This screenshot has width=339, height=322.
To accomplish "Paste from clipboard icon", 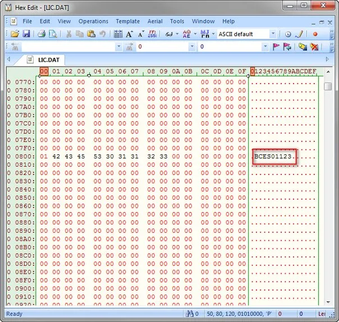I will [x=91, y=34].
